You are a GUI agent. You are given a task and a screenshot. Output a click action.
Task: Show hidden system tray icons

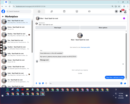point(113,96)
